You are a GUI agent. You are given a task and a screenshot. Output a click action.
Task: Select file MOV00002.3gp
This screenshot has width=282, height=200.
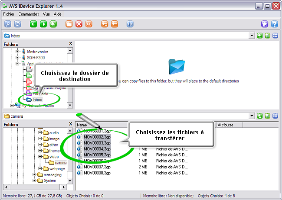97,137
